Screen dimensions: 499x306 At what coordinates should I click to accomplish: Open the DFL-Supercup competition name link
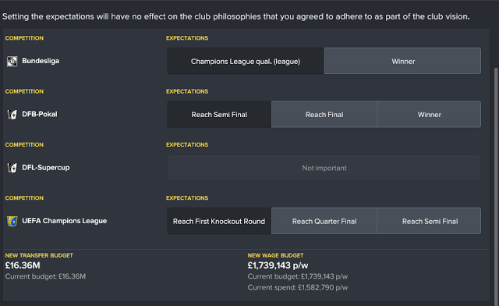(45, 168)
